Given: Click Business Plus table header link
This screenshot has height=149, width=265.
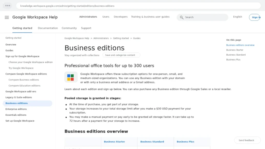Looking at the screenshot, I should 185,141.
